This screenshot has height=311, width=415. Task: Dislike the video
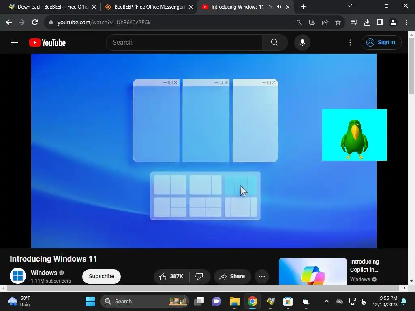pyautogui.click(x=199, y=276)
